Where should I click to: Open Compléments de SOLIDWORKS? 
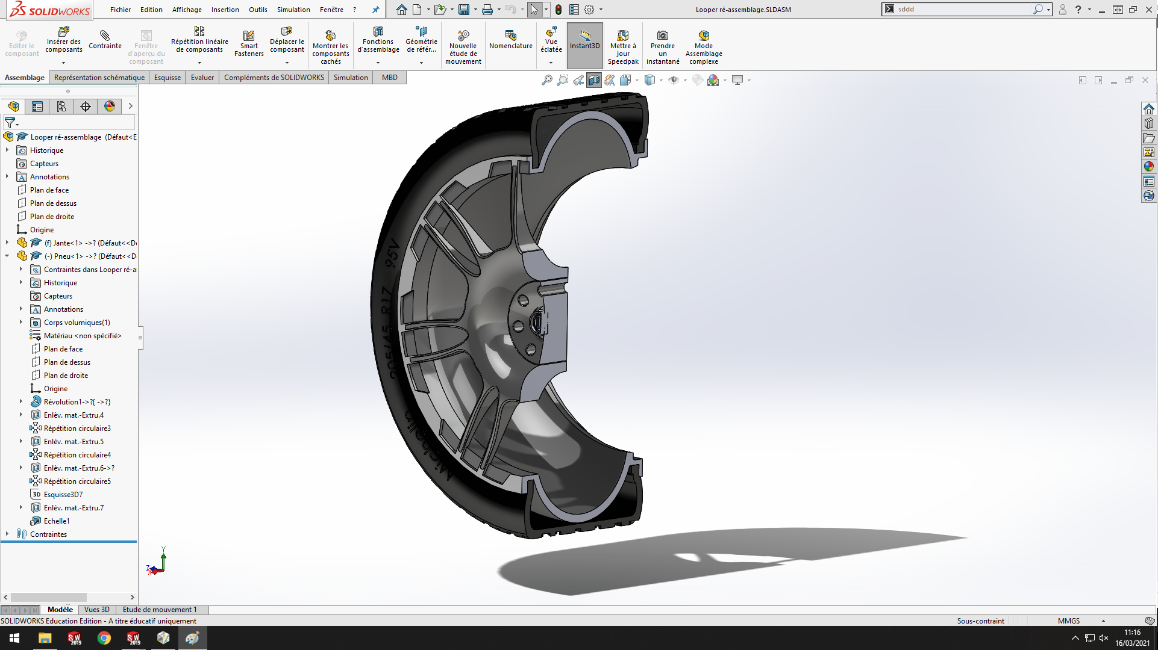274,77
